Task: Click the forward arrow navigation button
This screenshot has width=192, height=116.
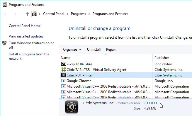Action: (x=15, y=14)
